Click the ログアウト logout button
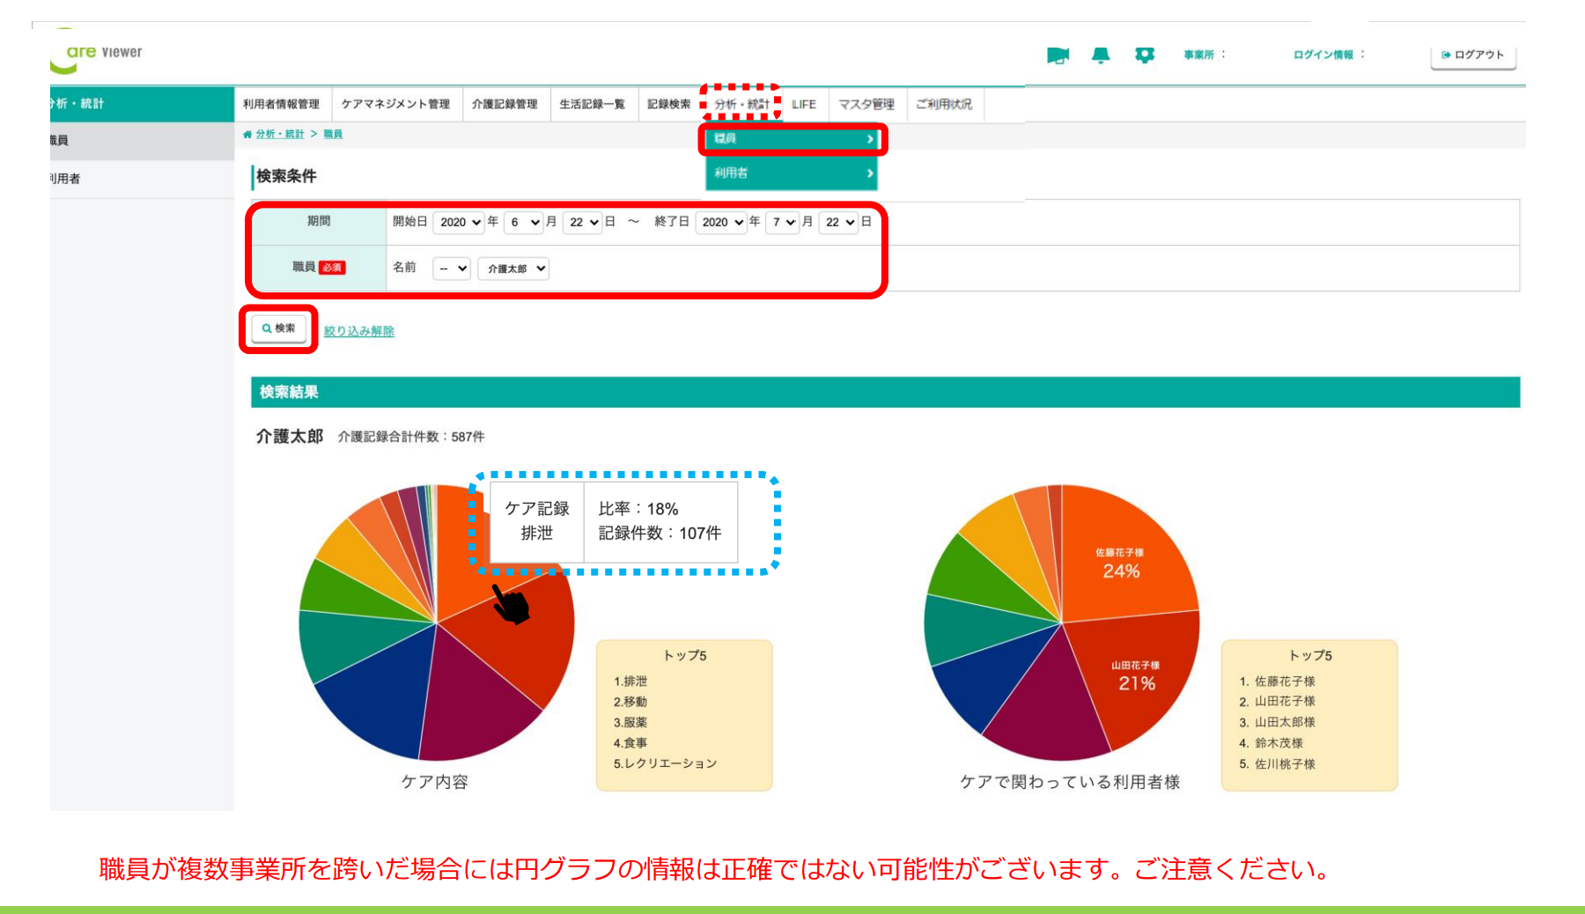 click(1473, 55)
